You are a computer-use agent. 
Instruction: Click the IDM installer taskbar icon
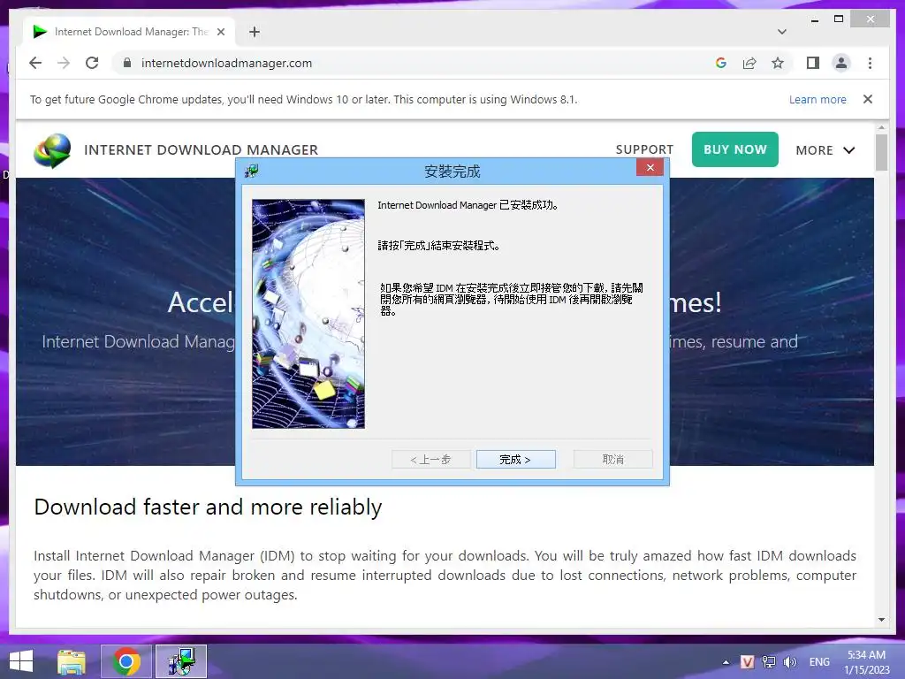pos(181,661)
